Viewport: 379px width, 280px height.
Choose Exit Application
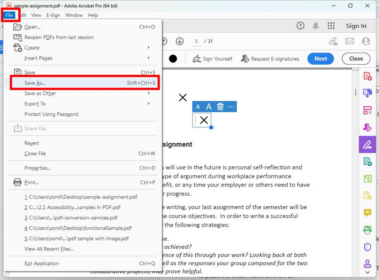(x=83, y=263)
